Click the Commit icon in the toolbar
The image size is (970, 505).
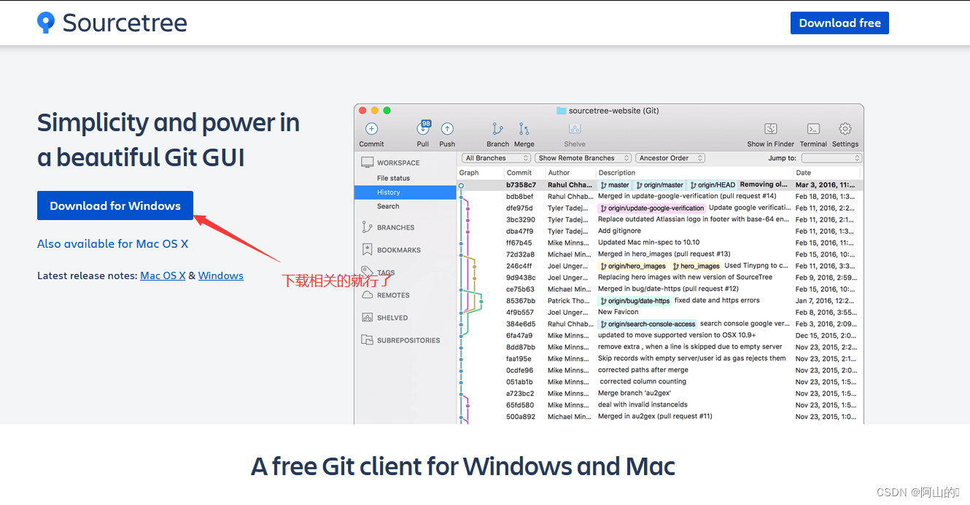coord(371,130)
